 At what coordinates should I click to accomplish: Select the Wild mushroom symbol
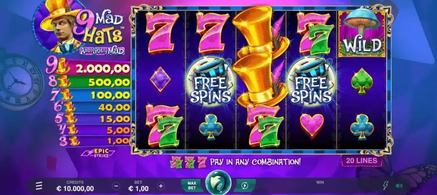362,34
